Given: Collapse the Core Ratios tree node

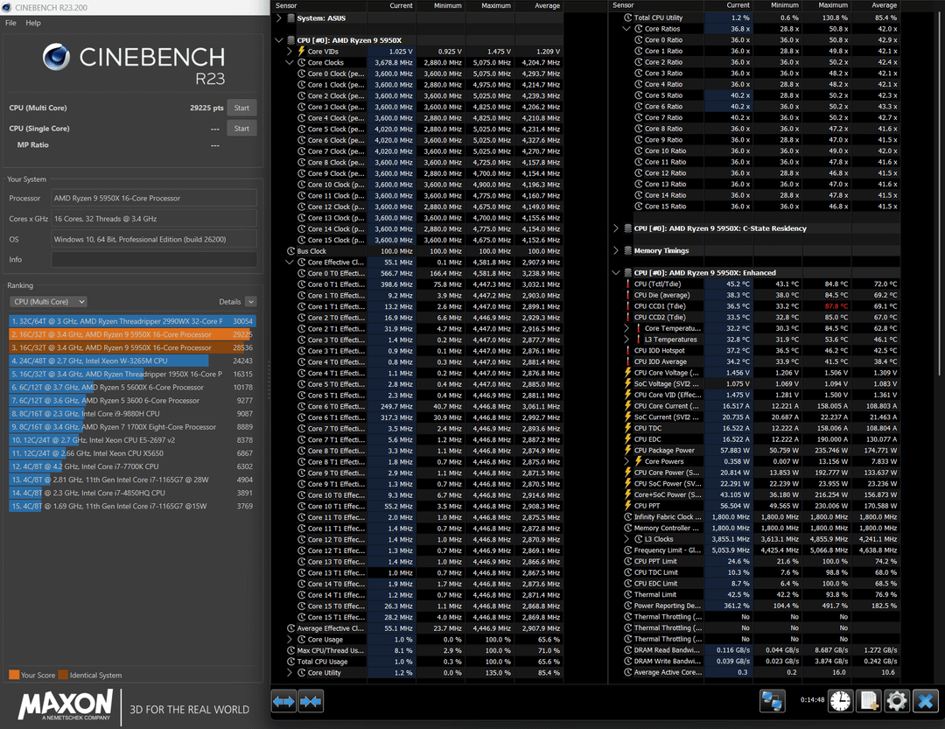Looking at the screenshot, I should pos(626,29).
